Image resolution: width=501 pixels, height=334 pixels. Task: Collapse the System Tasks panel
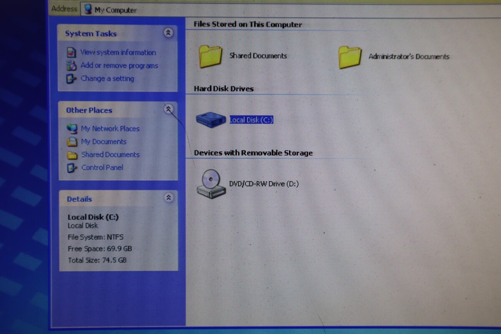(168, 33)
